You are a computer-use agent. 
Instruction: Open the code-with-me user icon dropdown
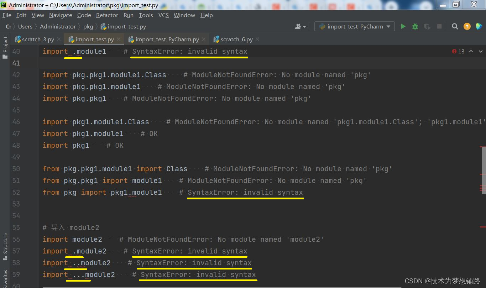[x=301, y=26]
